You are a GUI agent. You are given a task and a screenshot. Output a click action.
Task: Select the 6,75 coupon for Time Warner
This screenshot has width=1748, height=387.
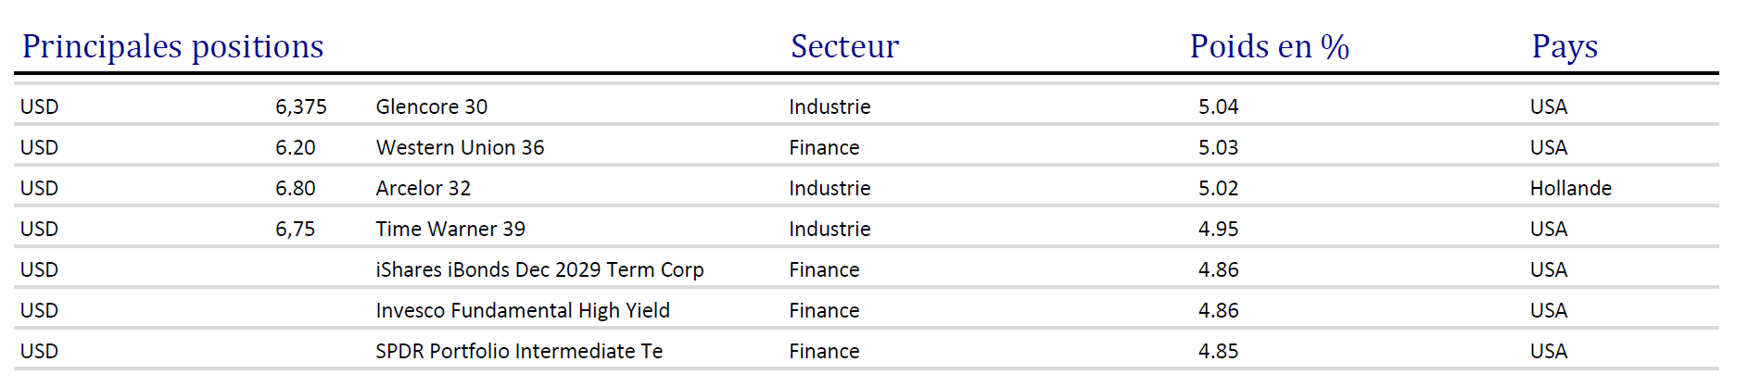click(296, 229)
